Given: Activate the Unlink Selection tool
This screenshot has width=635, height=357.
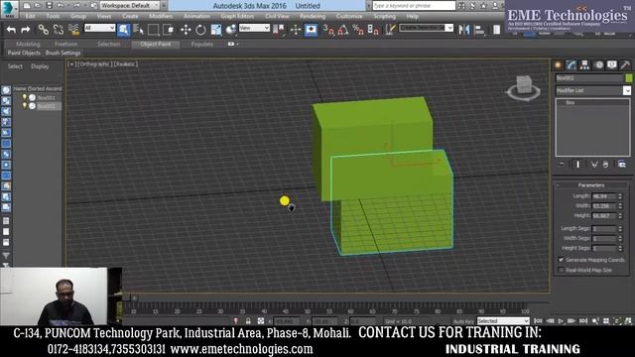Looking at the screenshot, I should [59, 30].
